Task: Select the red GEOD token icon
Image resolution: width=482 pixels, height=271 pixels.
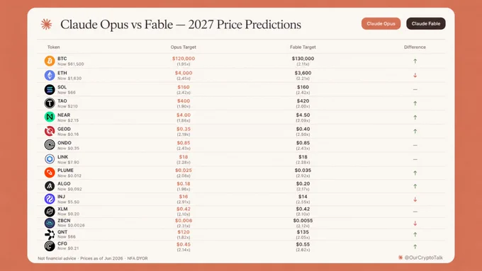Action: [50, 131]
